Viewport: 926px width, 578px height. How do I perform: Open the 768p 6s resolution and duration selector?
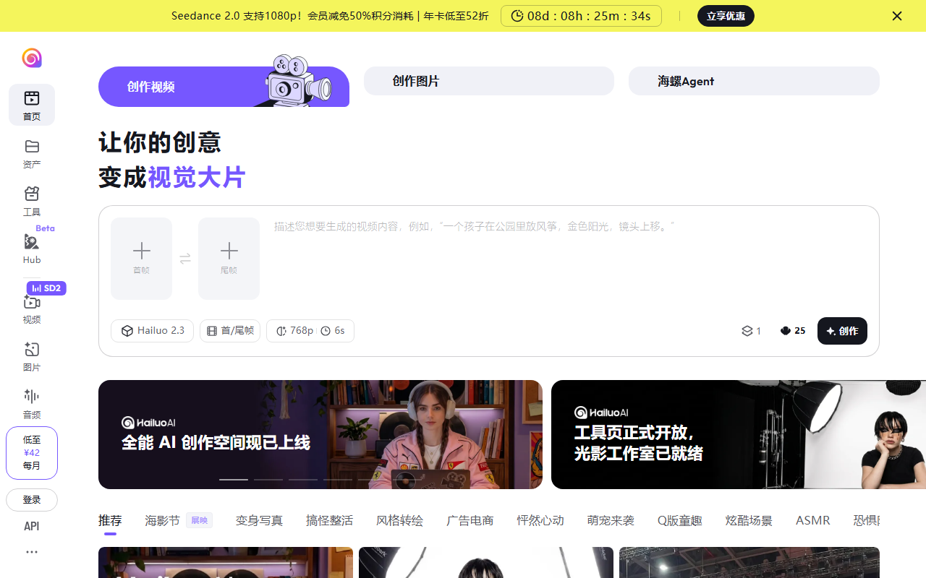310,331
